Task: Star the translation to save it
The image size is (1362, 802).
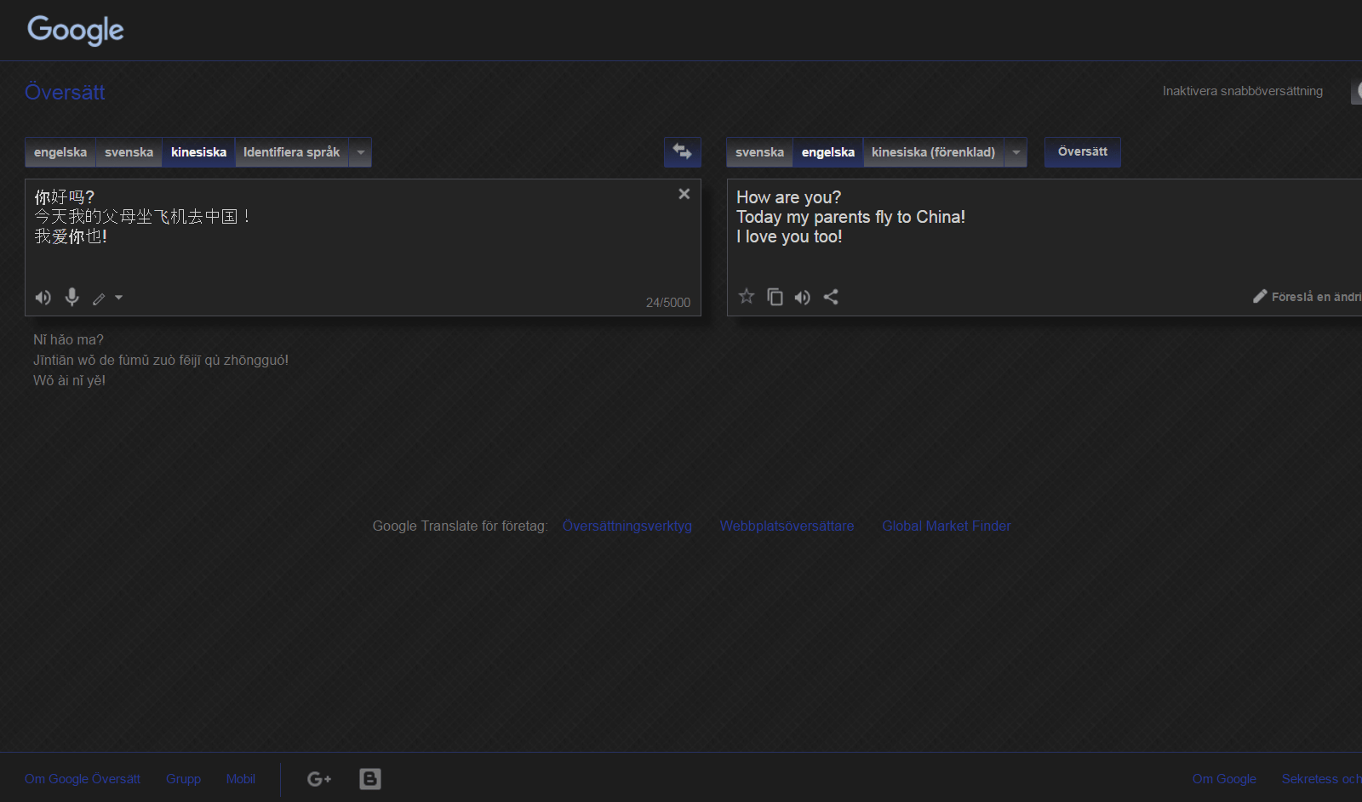Action: tap(747, 296)
